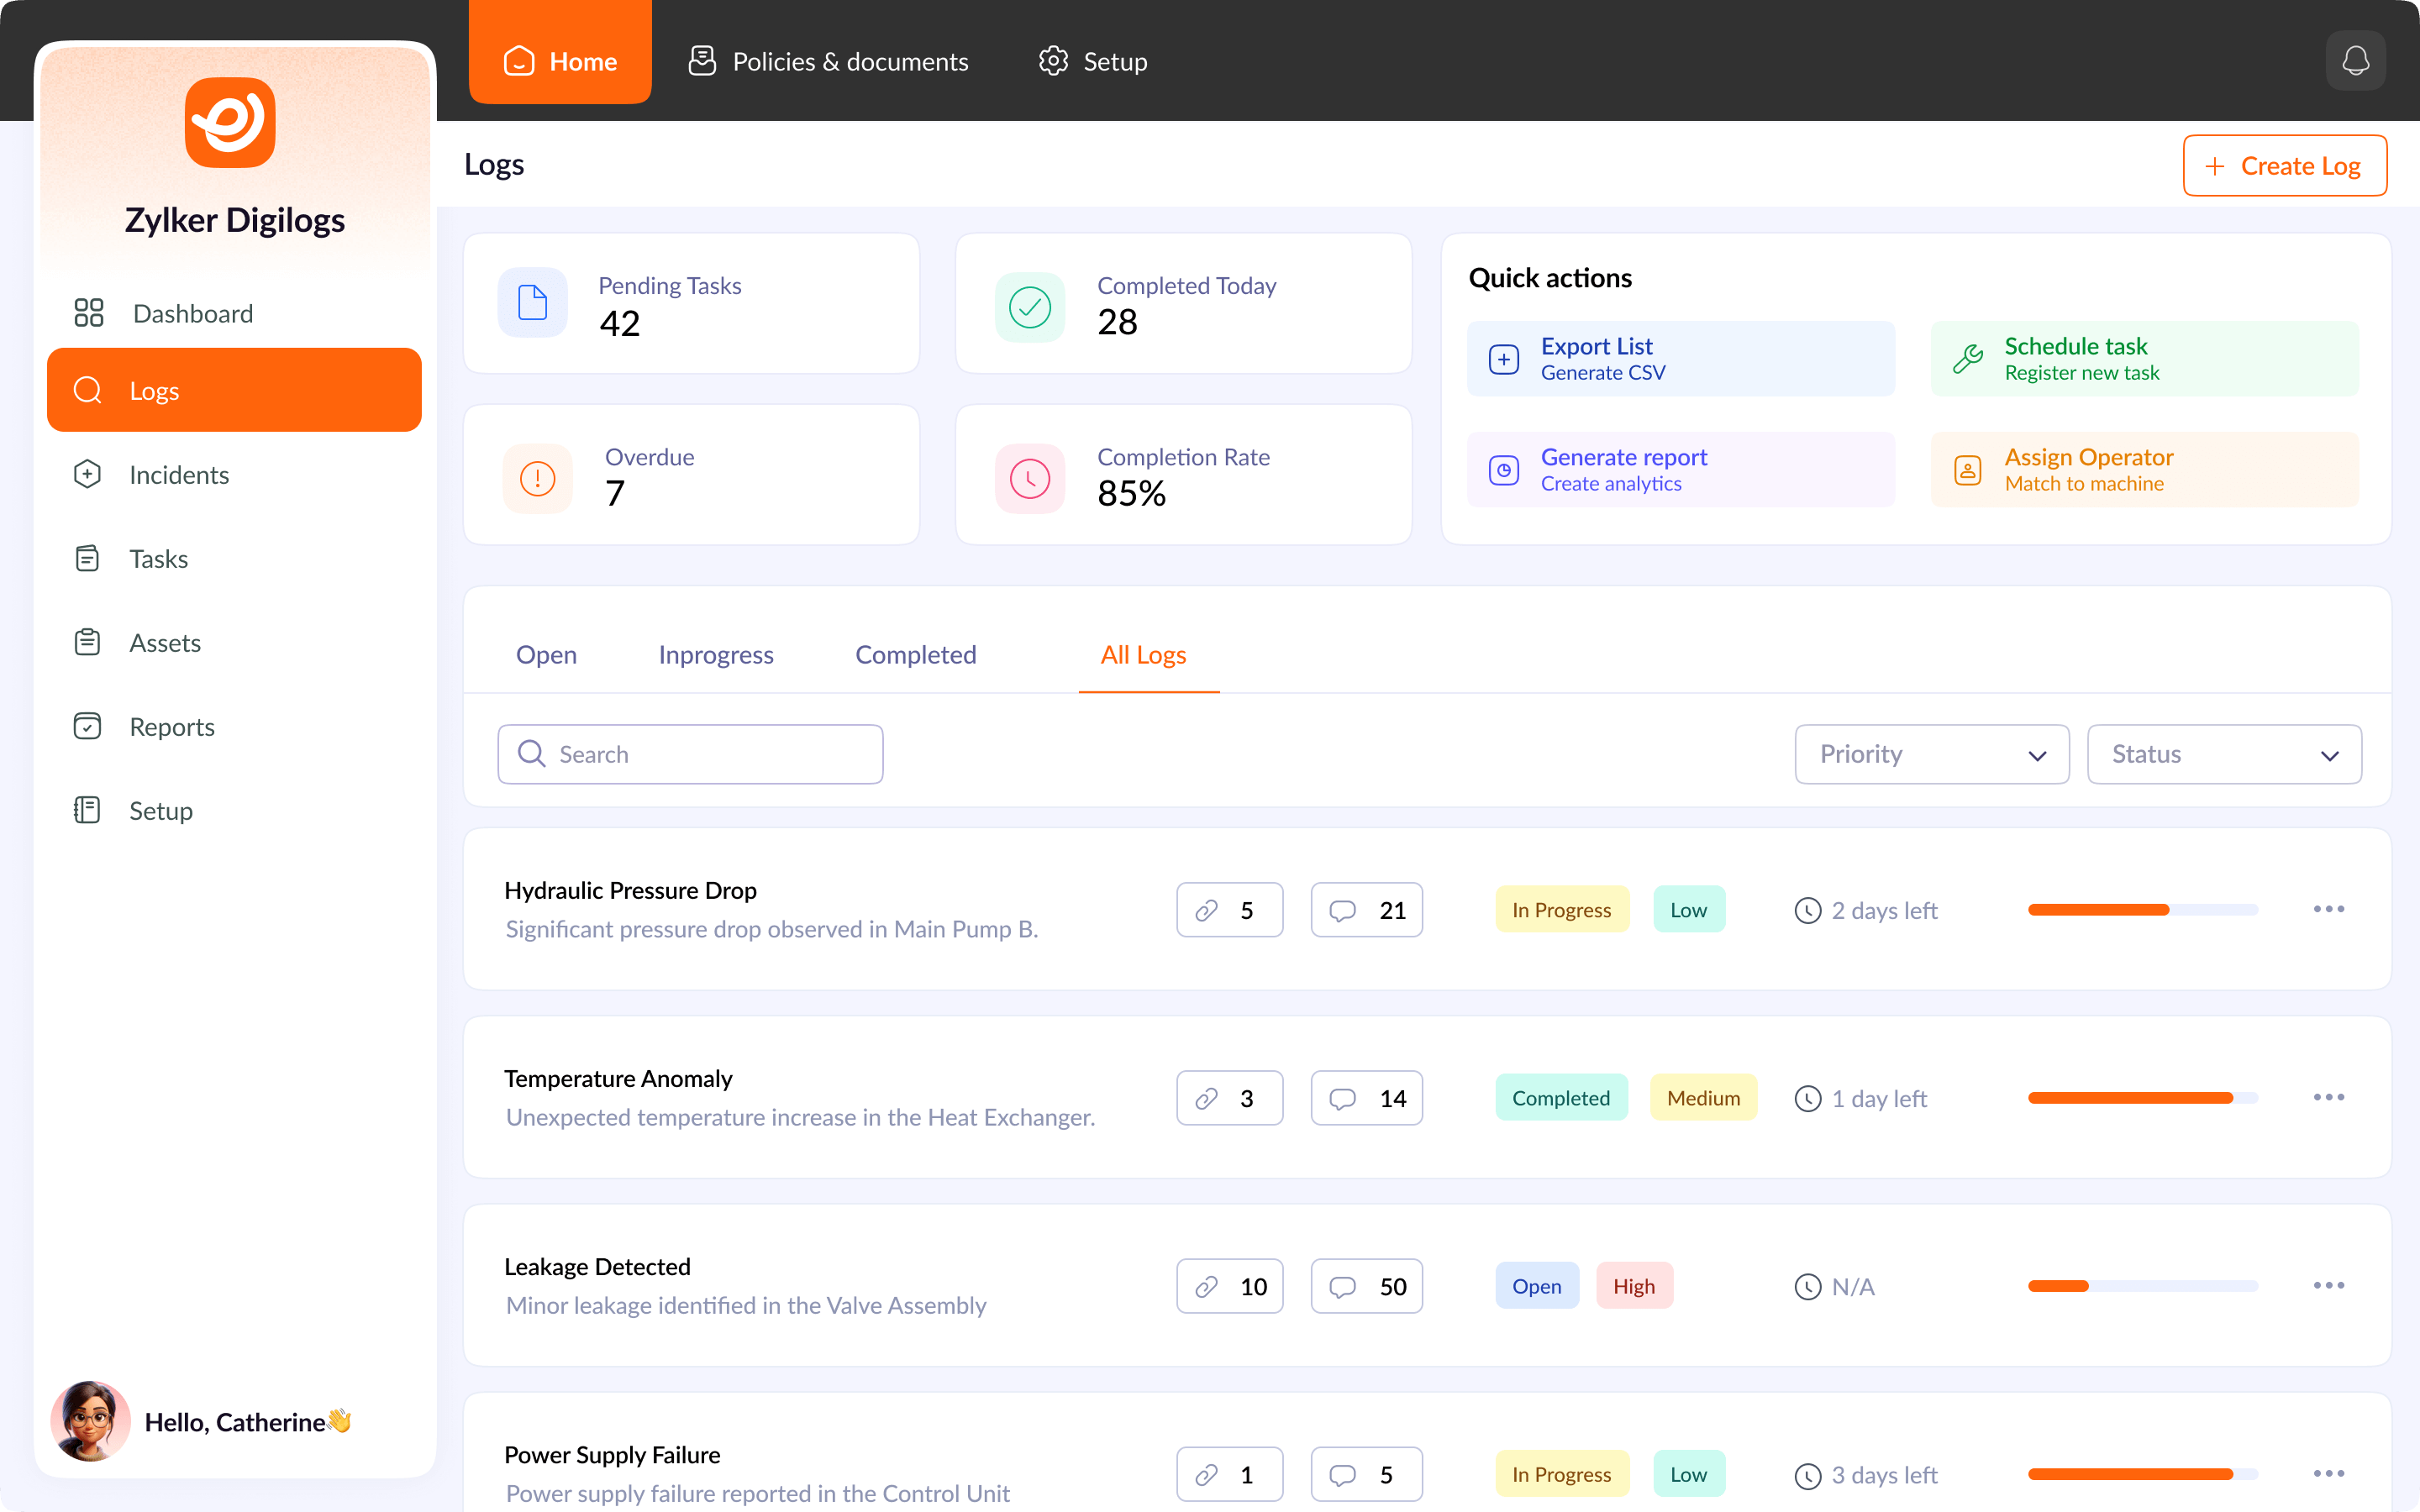This screenshot has height=1512, width=2420.
Task: Click the notification bell icon
Action: (x=2355, y=61)
